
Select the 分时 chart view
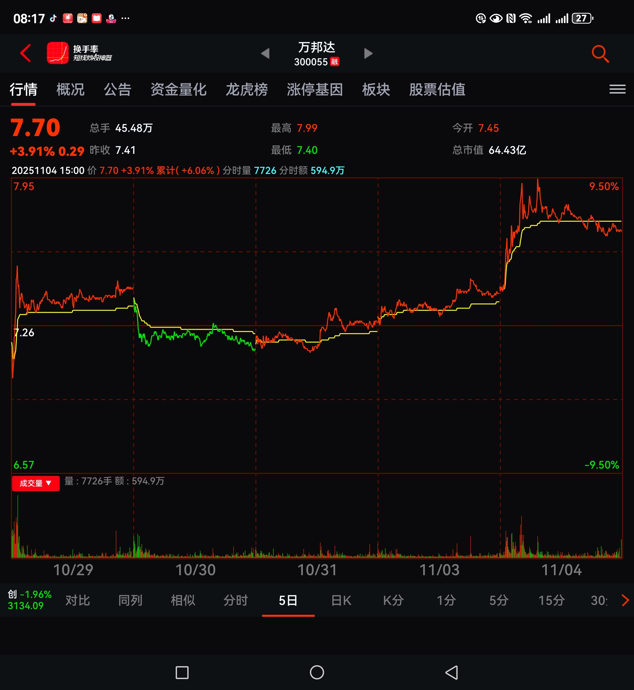pyautogui.click(x=235, y=600)
